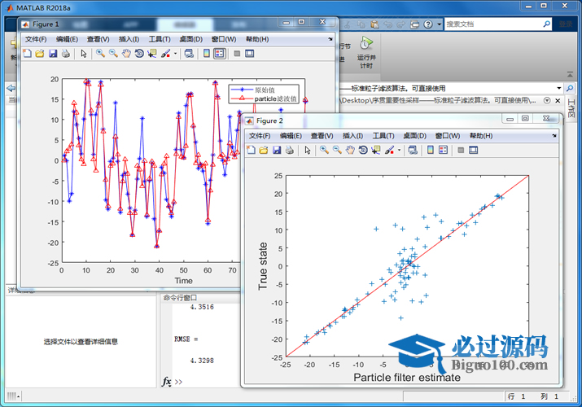
Task: Show Plot Tools and dock Figure 1
Action: click(x=249, y=54)
